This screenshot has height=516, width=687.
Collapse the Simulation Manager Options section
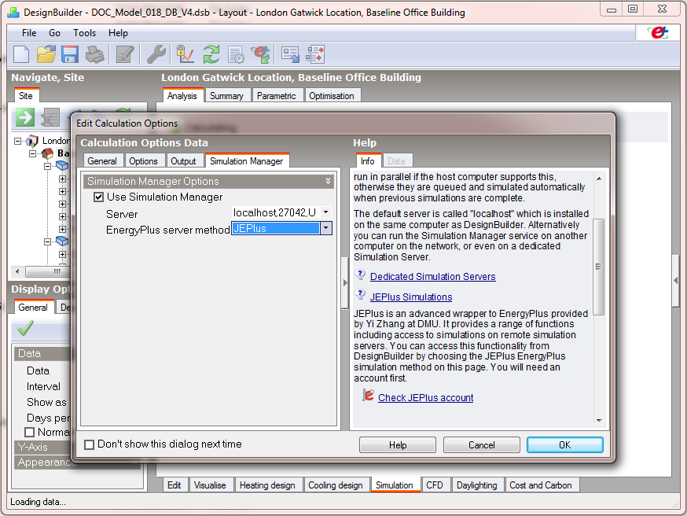point(328,181)
